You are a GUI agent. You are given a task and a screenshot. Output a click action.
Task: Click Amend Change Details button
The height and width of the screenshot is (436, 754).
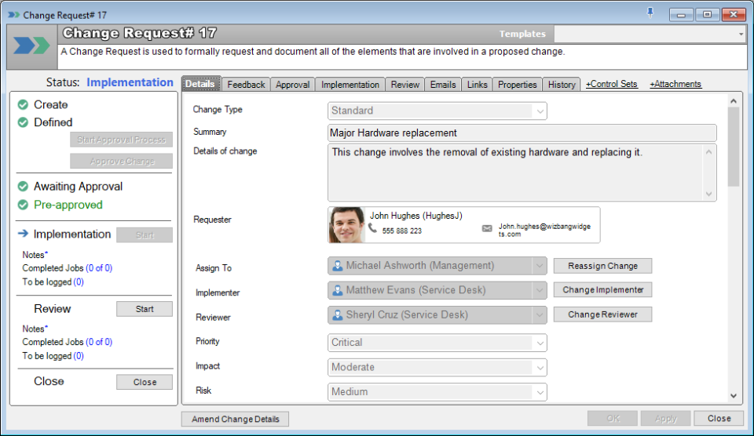point(235,419)
